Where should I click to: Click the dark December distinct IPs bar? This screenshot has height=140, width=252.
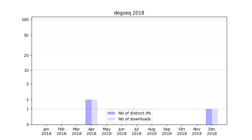[209, 117]
